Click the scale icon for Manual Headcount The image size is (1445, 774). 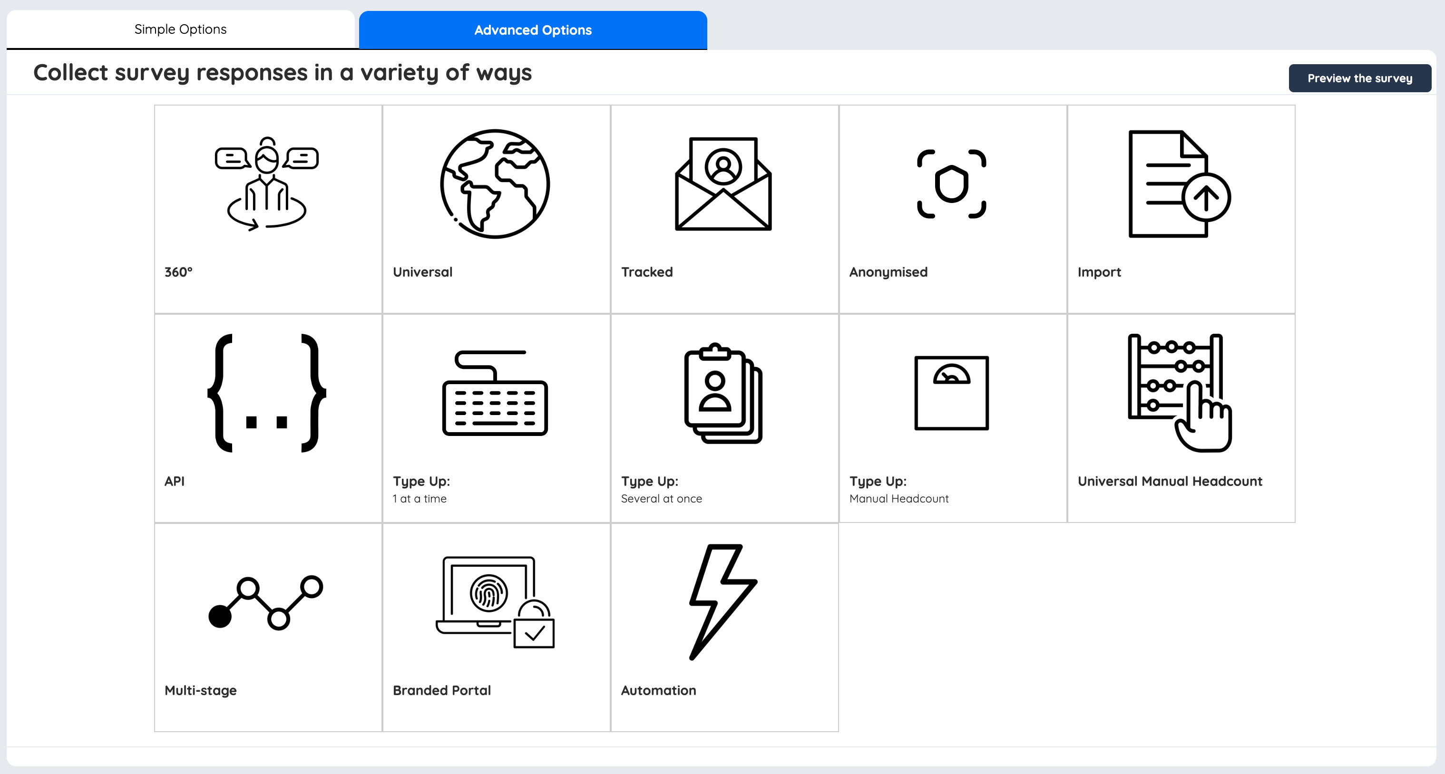coord(951,393)
